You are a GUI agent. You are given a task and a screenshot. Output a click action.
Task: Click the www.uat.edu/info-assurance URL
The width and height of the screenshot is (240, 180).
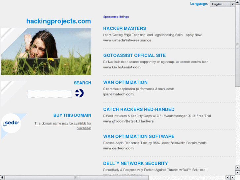[x=127, y=40]
